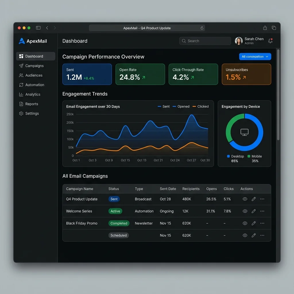294x294 pixels.
Task: Open the notifications bell icon
Action: [x=270, y=41]
